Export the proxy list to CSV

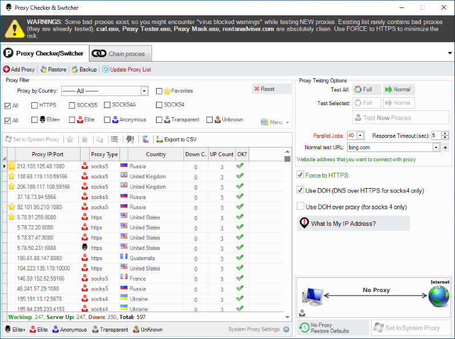pos(177,139)
